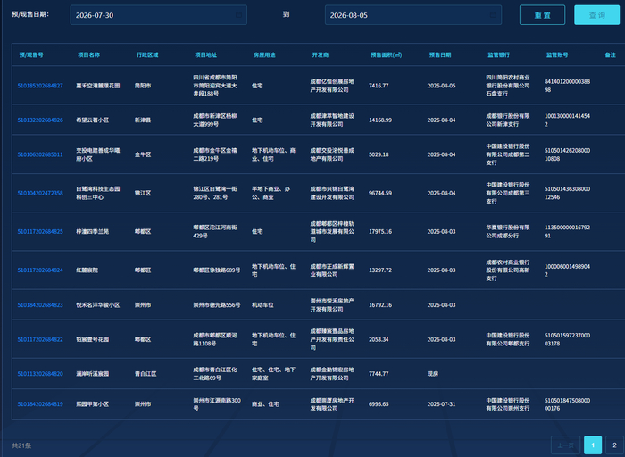Click usage cell 机动车位

[x=262, y=305]
